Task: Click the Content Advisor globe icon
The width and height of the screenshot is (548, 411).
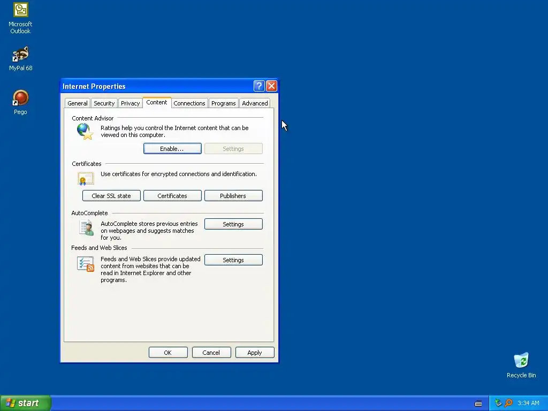Action: (85, 132)
